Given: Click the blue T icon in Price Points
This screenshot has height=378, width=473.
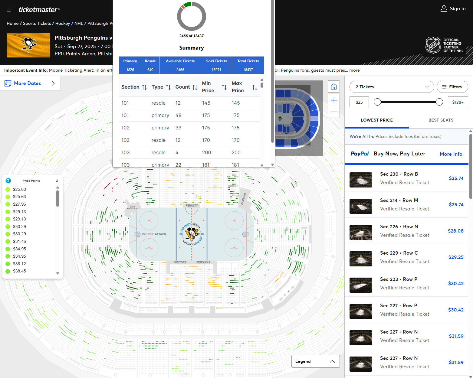Looking at the screenshot, I should [x=8, y=181].
